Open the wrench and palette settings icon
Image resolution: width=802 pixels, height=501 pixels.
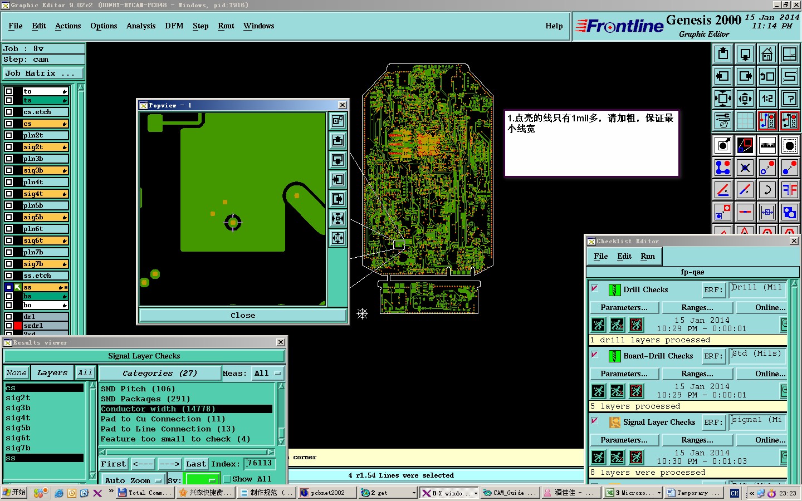[723, 120]
